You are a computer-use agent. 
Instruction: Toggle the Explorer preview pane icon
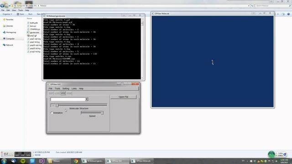click(x=283, y=14)
